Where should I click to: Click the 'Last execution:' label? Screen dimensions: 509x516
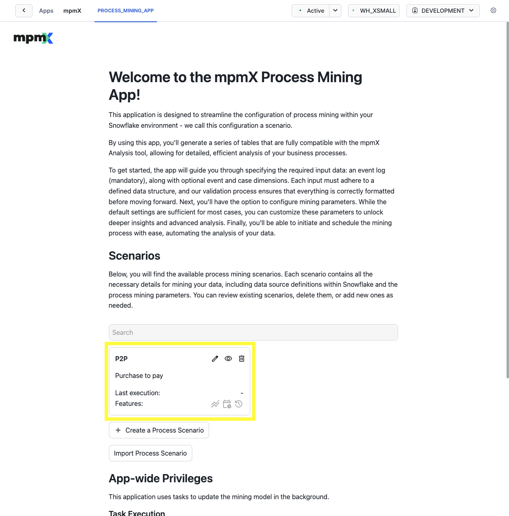point(138,393)
